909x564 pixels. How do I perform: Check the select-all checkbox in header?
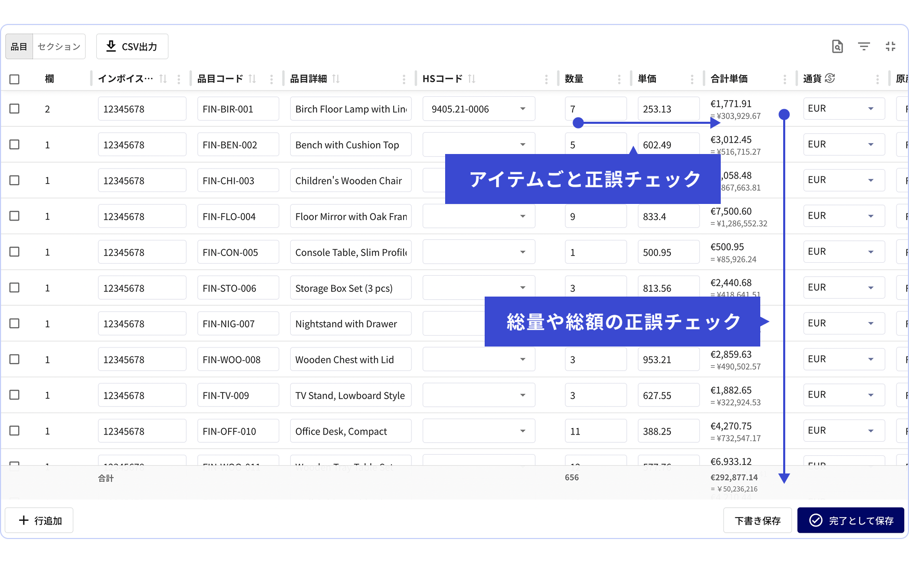tap(15, 79)
